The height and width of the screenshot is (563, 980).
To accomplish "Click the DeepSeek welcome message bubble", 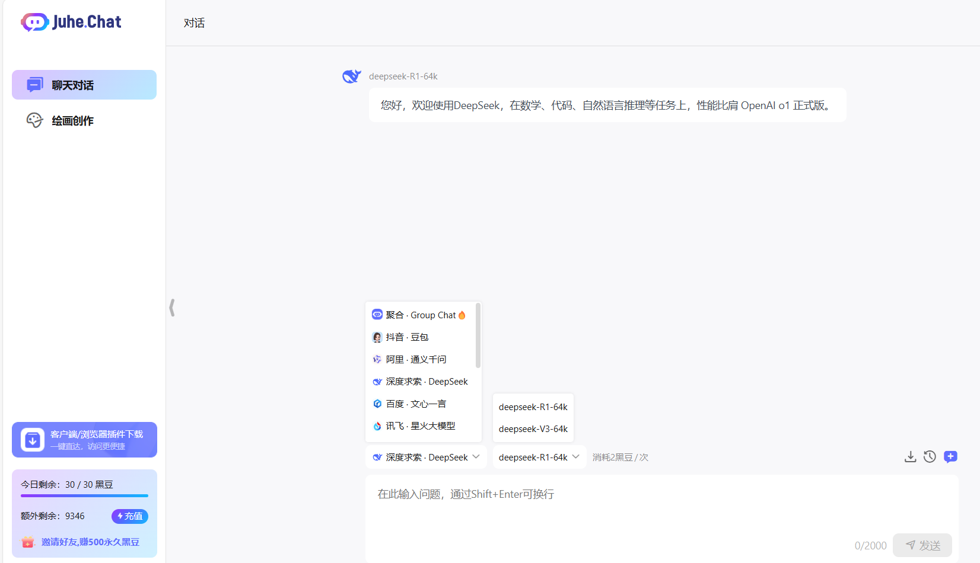I will [x=607, y=105].
